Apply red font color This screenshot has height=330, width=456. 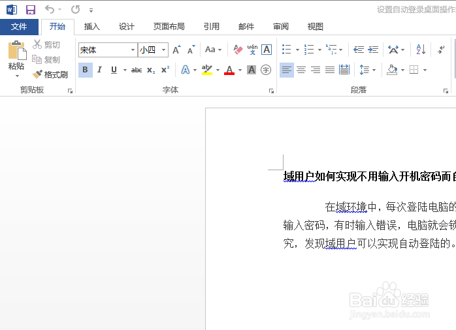coord(229,70)
